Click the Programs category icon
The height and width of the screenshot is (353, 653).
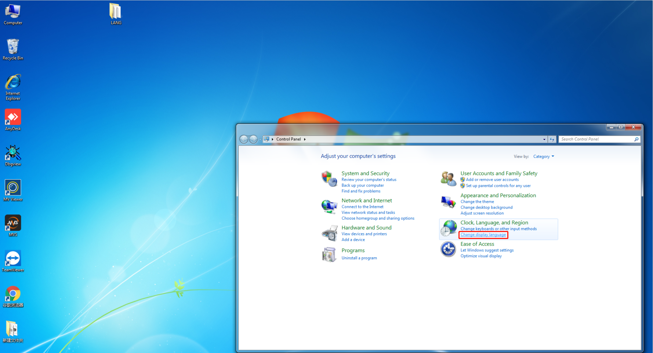tap(329, 254)
